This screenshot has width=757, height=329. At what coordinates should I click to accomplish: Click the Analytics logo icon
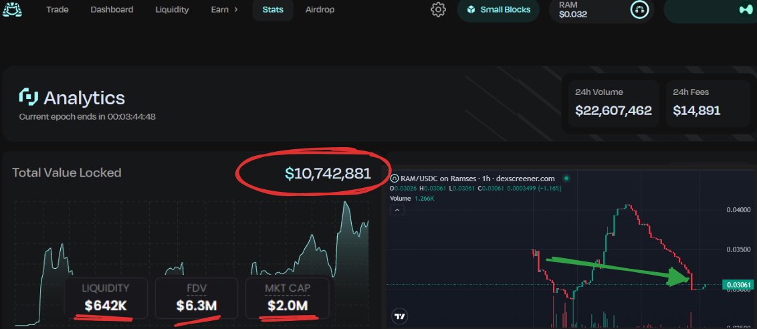pos(29,96)
